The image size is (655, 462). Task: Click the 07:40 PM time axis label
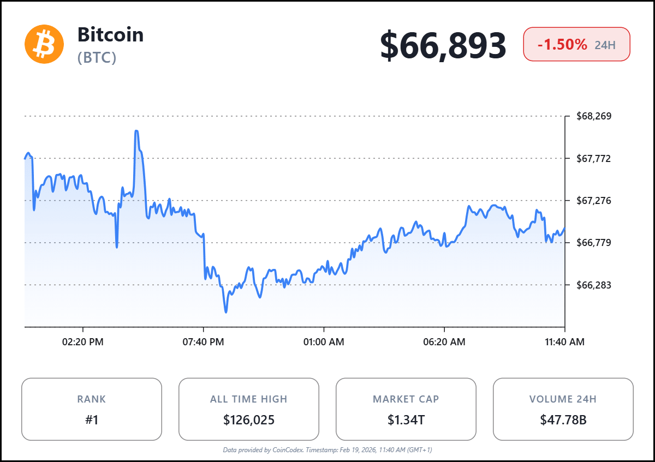click(x=204, y=342)
